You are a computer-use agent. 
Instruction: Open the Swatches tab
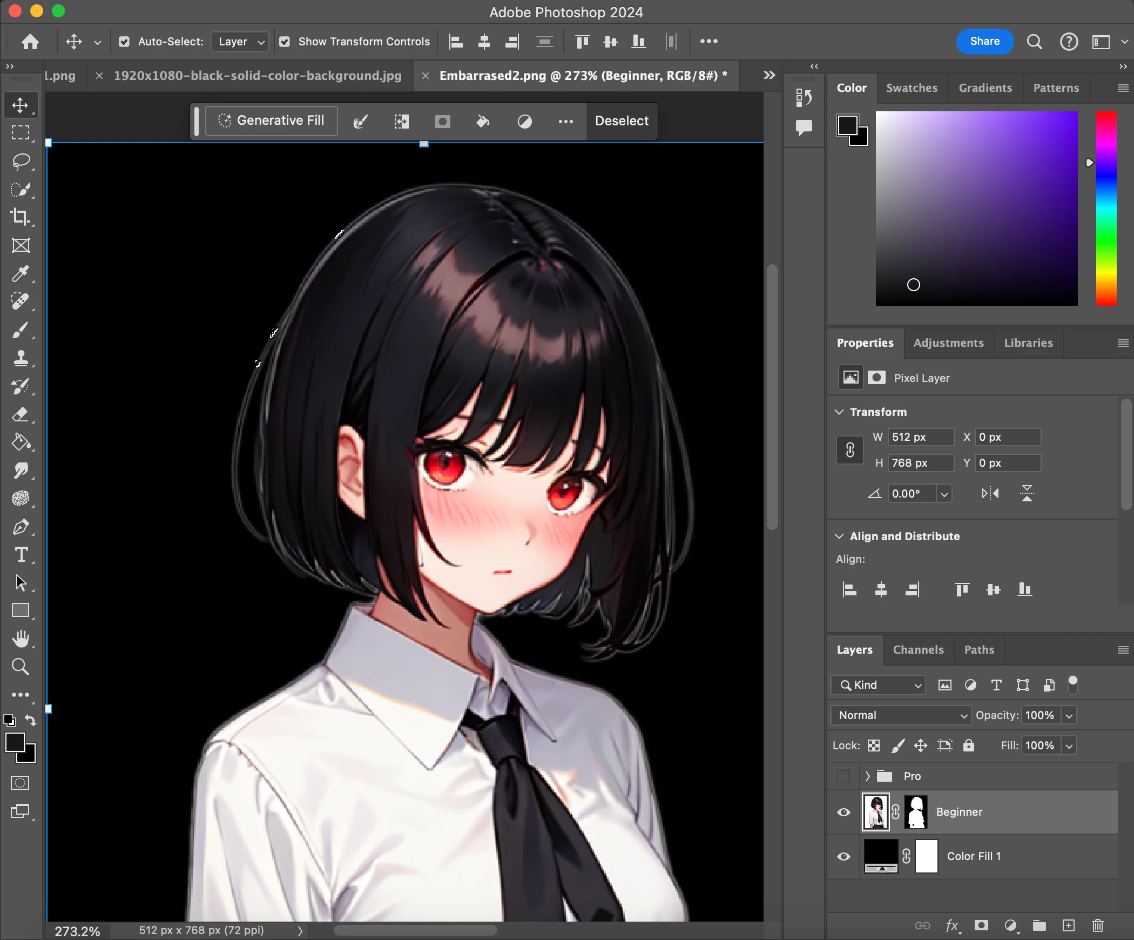pos(912,88)
